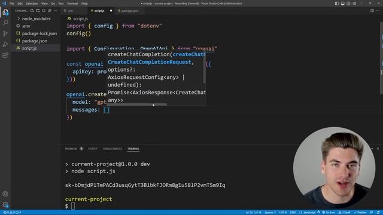Open the Manage gear icon
Image resolution: width=383 pixels, height=215 pixels.
[x=5, y=204]
